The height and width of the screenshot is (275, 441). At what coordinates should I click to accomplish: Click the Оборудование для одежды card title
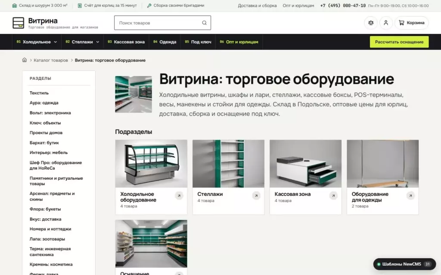(370, 197)
